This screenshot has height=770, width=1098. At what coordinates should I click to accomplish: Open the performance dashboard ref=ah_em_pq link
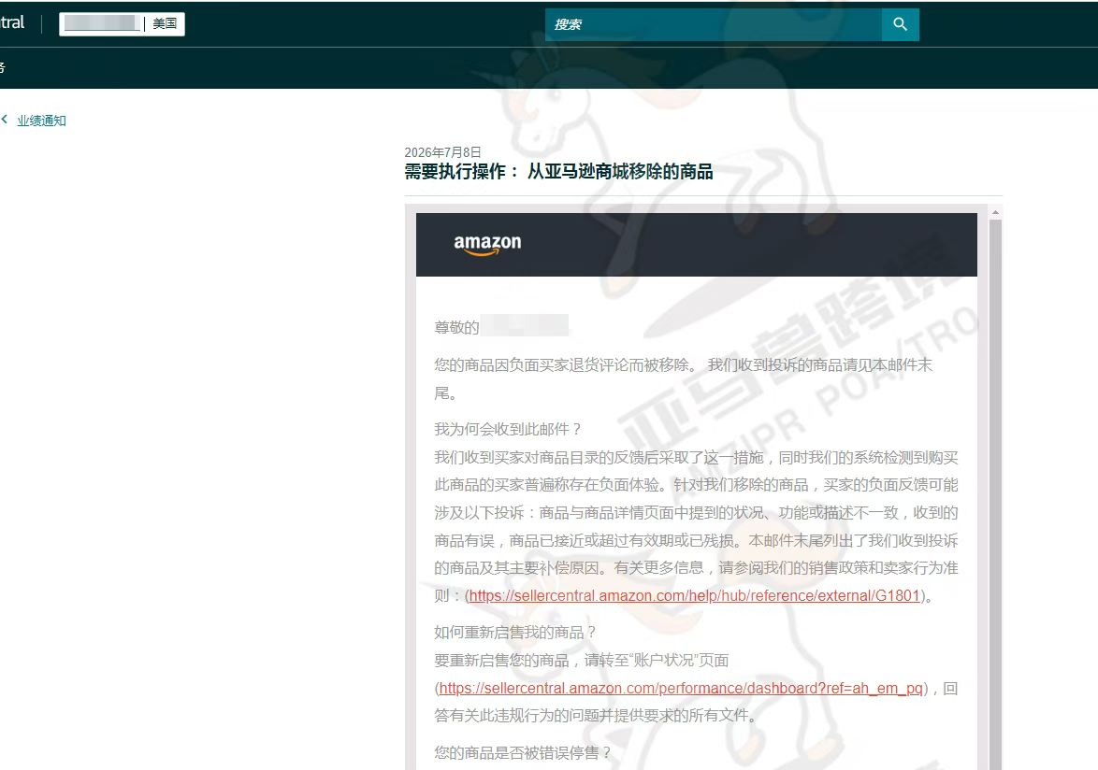pos(681,688)
